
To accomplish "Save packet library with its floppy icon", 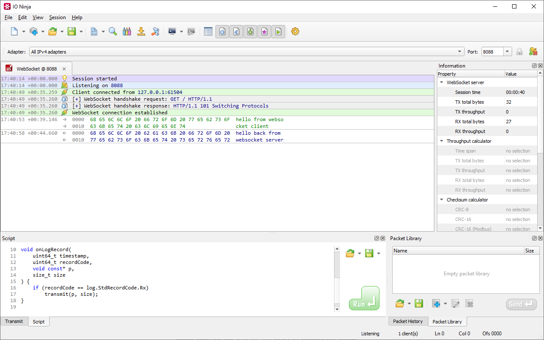I will pyautogui.click(x=419, y=303).
